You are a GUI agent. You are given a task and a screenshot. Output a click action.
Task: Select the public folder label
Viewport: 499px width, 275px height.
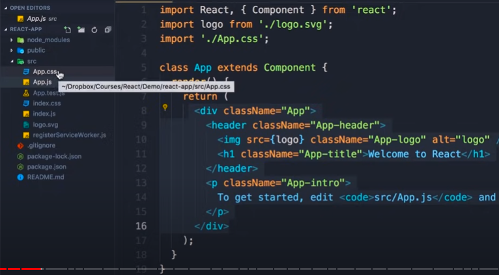[x=36, y=51]
